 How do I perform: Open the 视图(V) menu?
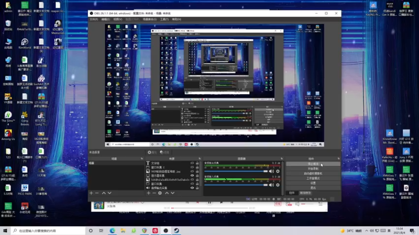(117, 19)
